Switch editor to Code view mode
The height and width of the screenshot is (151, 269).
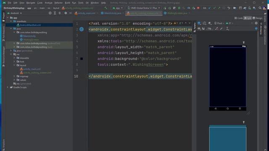point(238,18)
